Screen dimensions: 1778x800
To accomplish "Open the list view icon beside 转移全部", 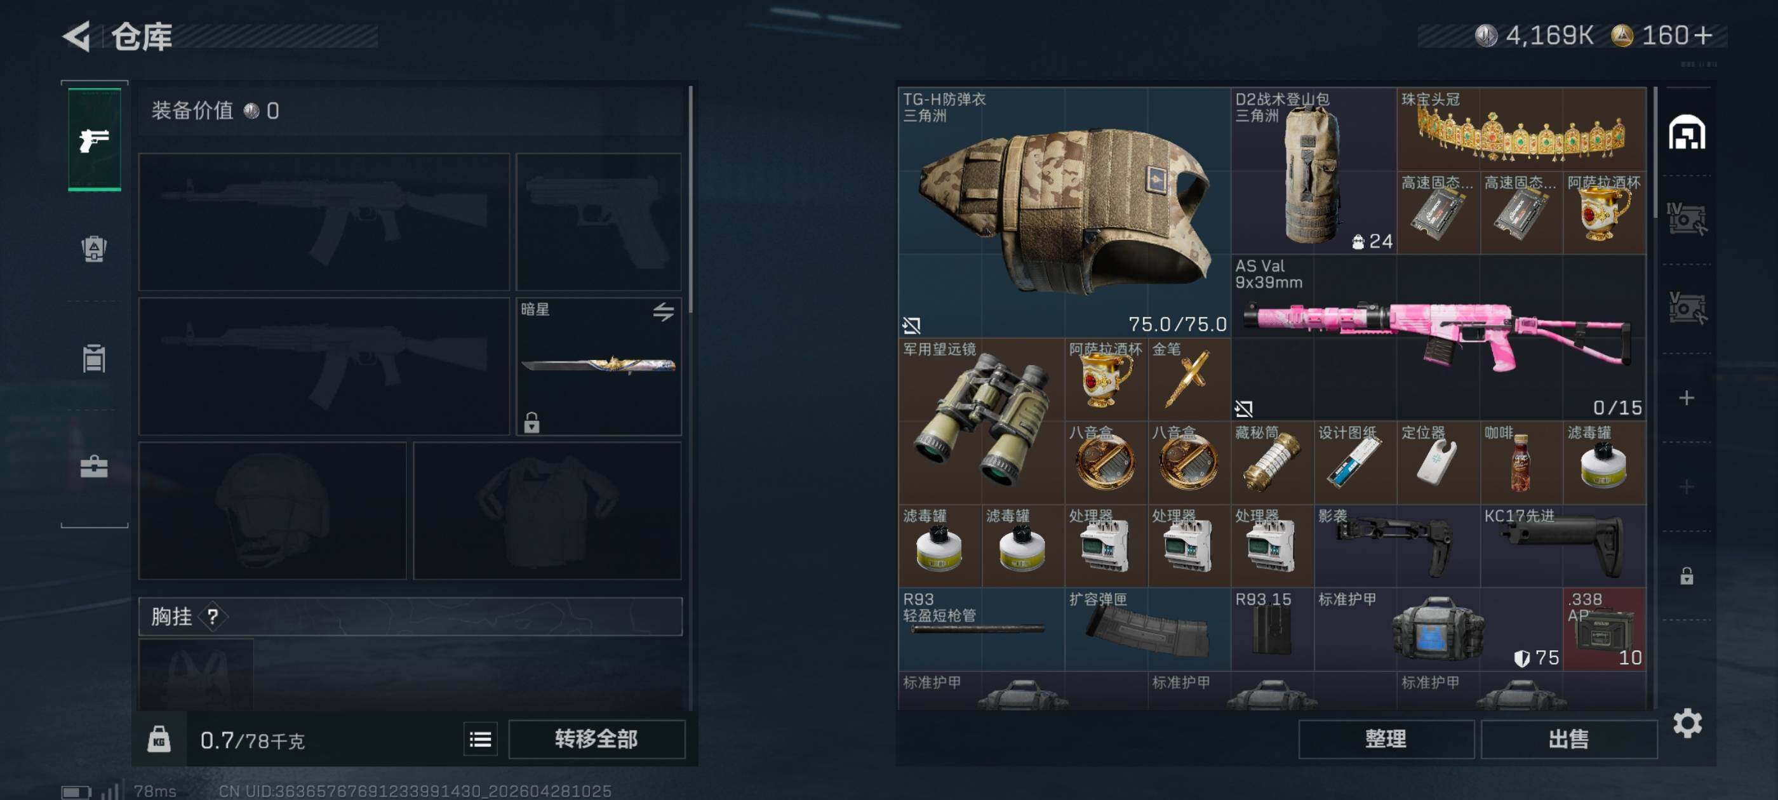I will tap(481, 740).
